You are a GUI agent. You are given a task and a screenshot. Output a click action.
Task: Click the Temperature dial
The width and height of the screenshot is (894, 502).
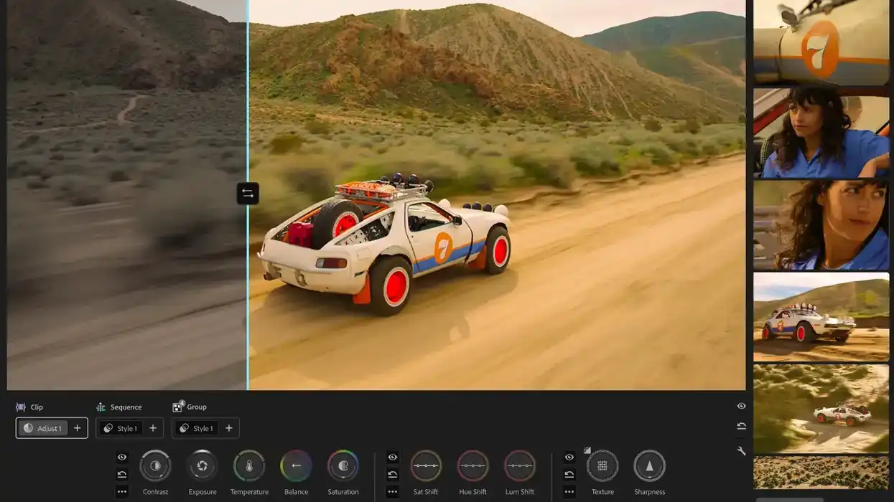[x=249, y=465]
